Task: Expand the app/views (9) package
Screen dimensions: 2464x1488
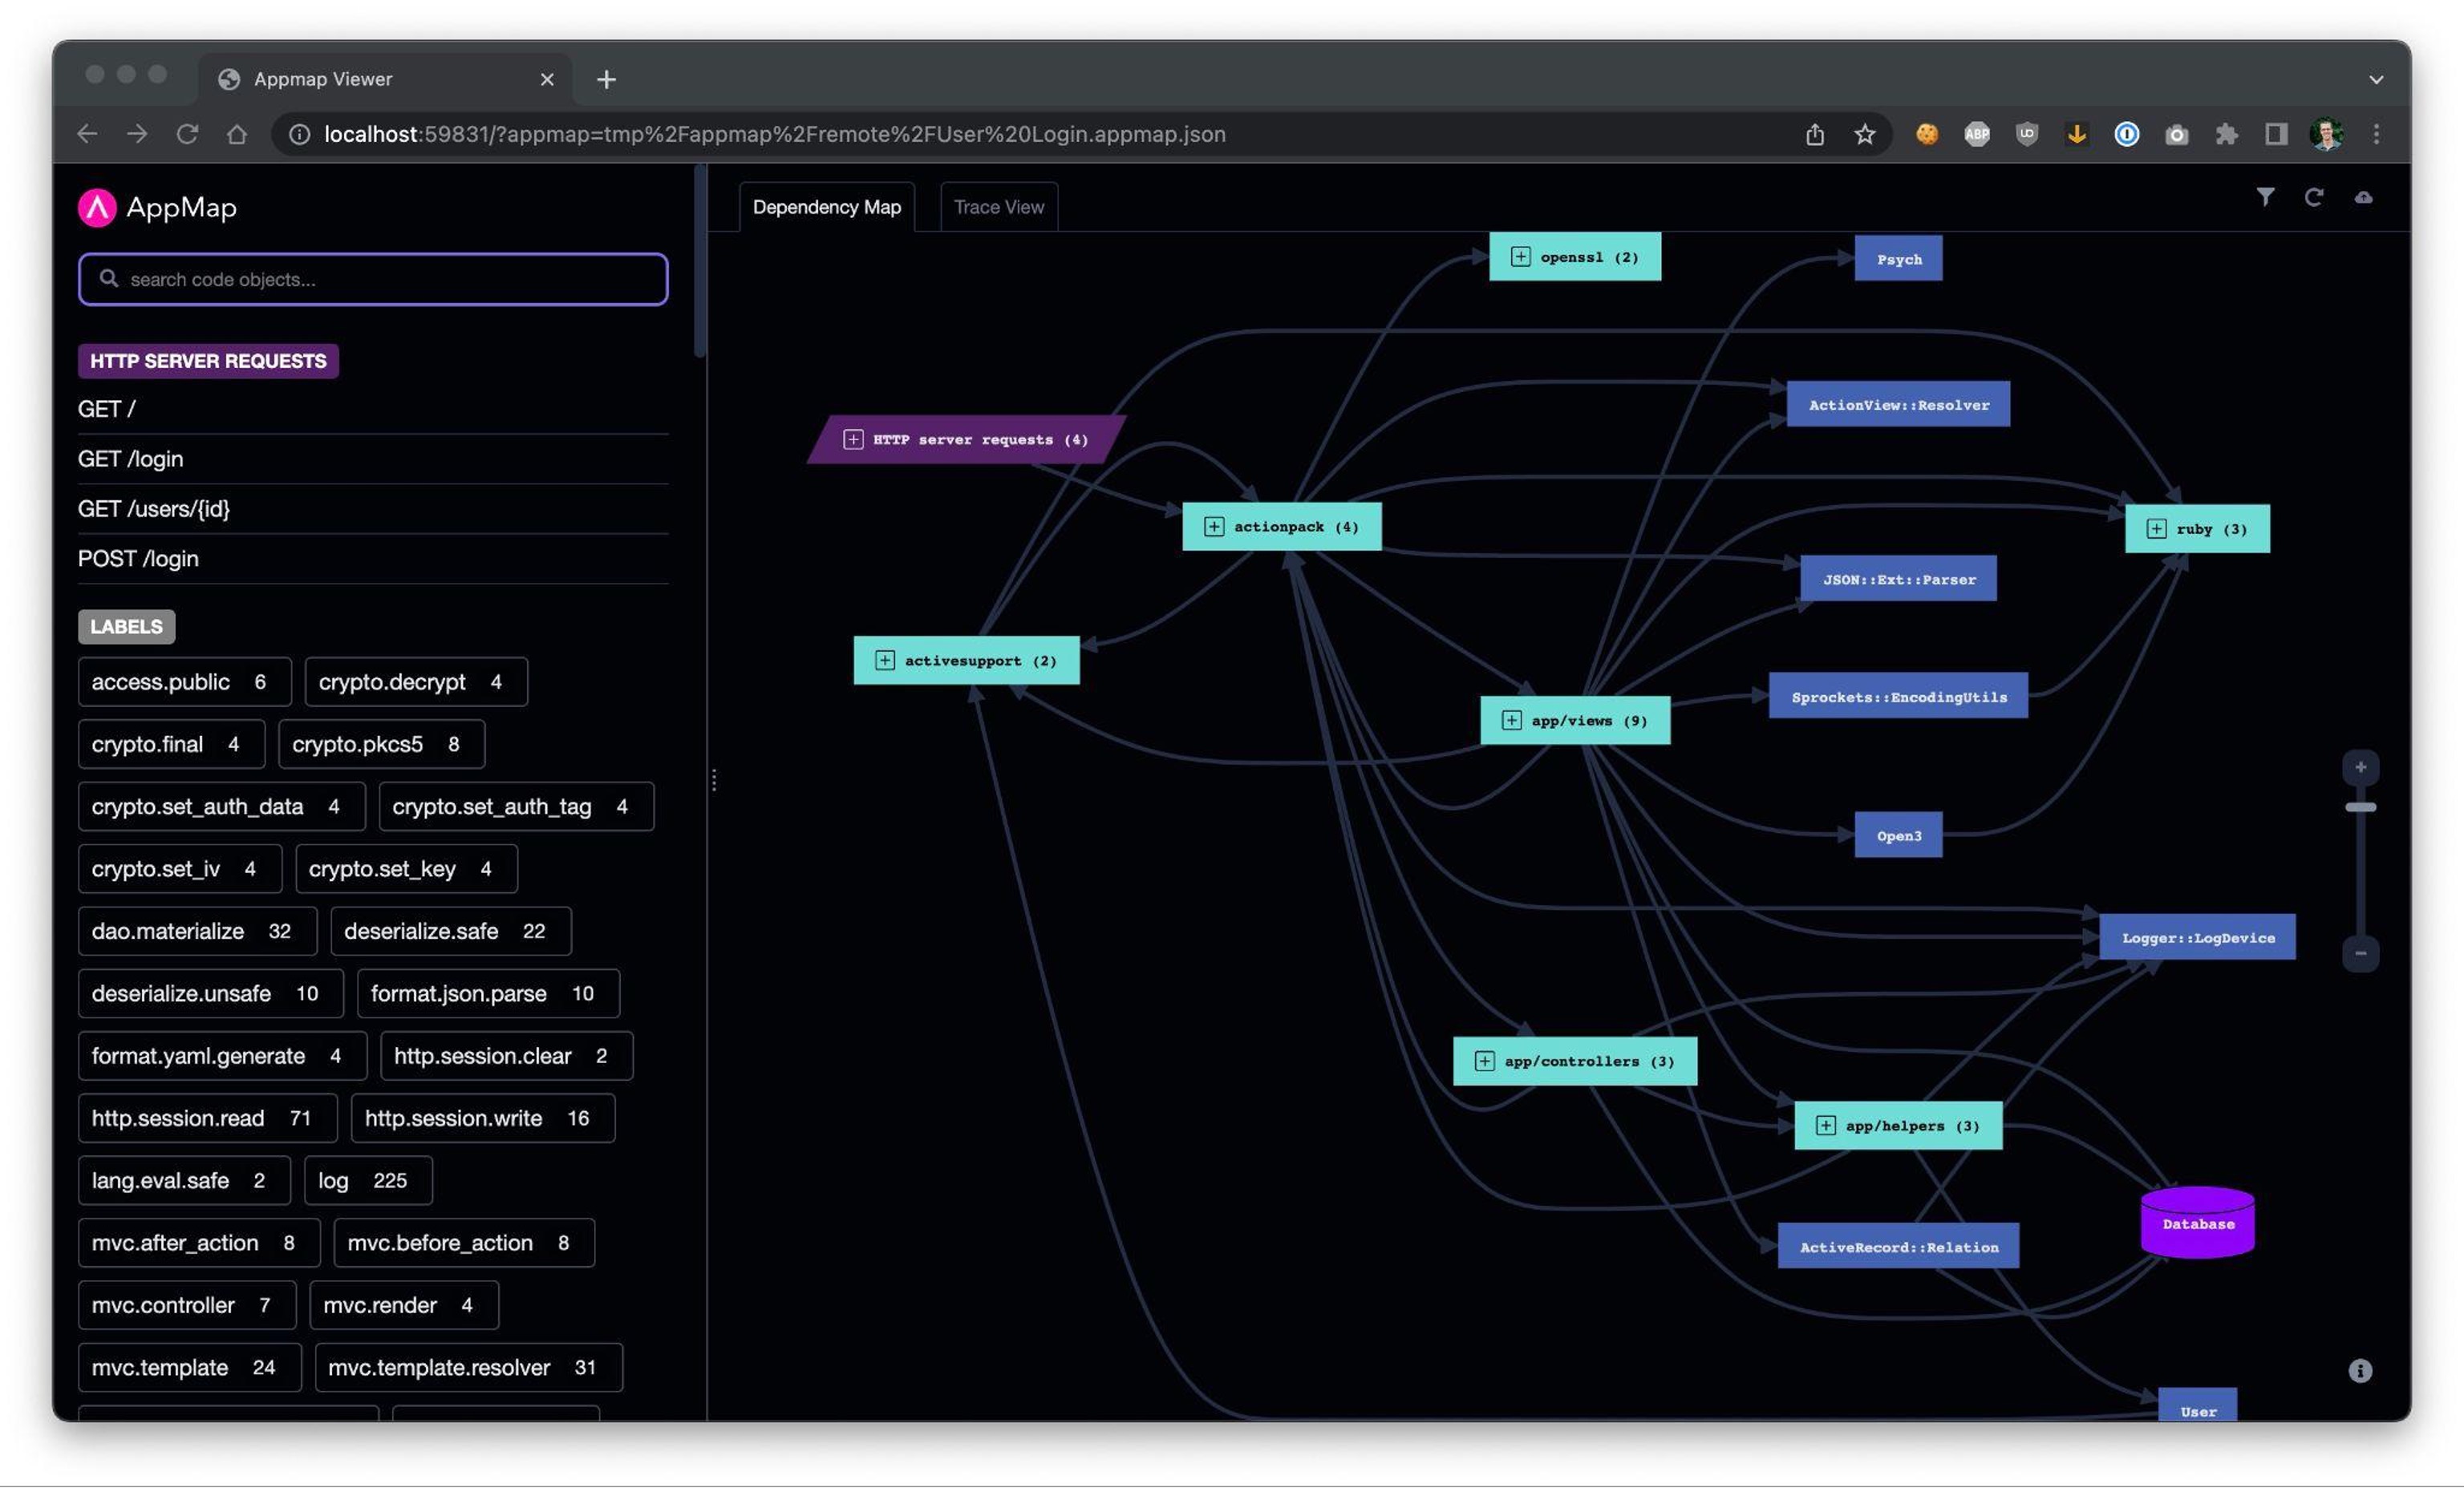Action: pyautogui.click(x=1511, y=721)
